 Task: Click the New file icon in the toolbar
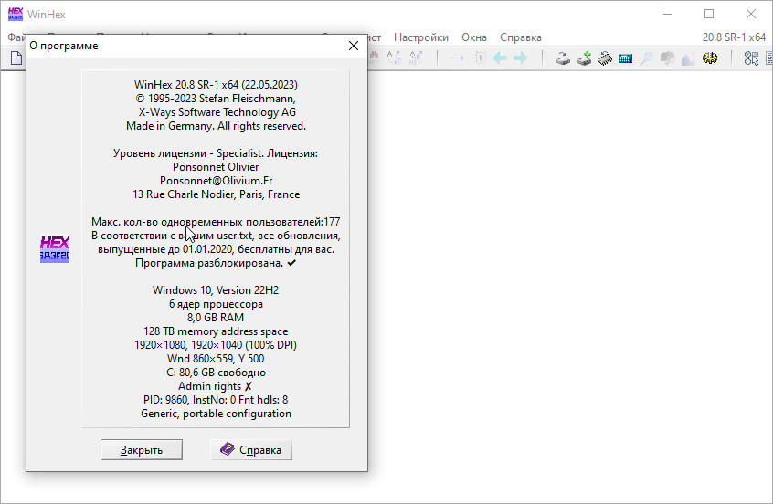[x=16, y=58]
